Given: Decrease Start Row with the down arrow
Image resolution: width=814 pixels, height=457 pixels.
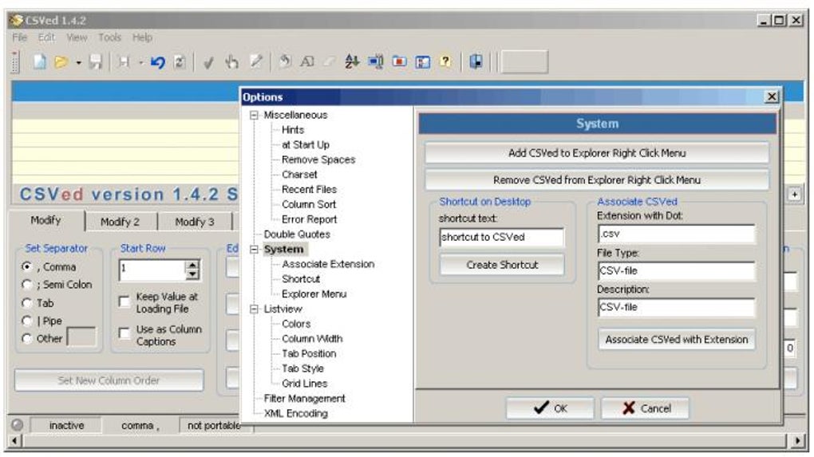Looking at the screenshot, I should coord(192,274).
